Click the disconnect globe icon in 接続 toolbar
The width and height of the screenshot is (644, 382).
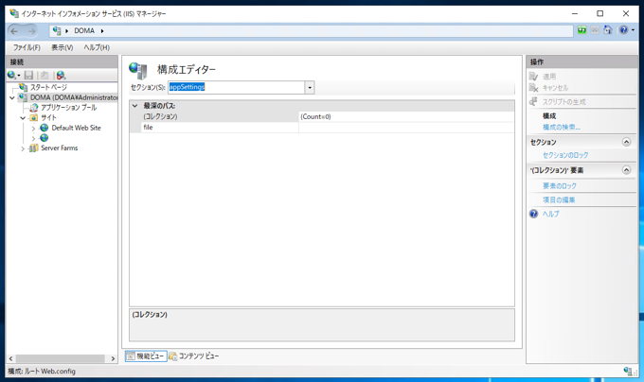(x=61, y=75)
